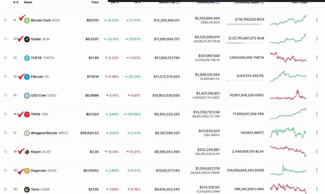The image size is (325, 194).
Task: Open TRON's green 7-day sparkline
Action: [x=288, y=114]
